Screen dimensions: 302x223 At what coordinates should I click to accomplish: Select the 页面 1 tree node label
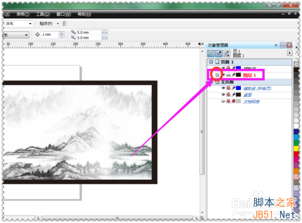pos(227,62)
